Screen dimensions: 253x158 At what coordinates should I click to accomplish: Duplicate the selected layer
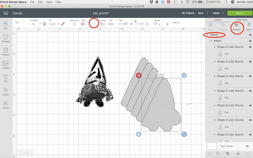[x=236, y=27]
